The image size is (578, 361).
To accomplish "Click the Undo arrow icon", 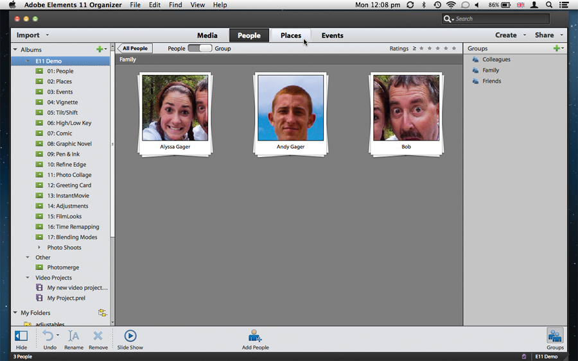I will [48, 335].
